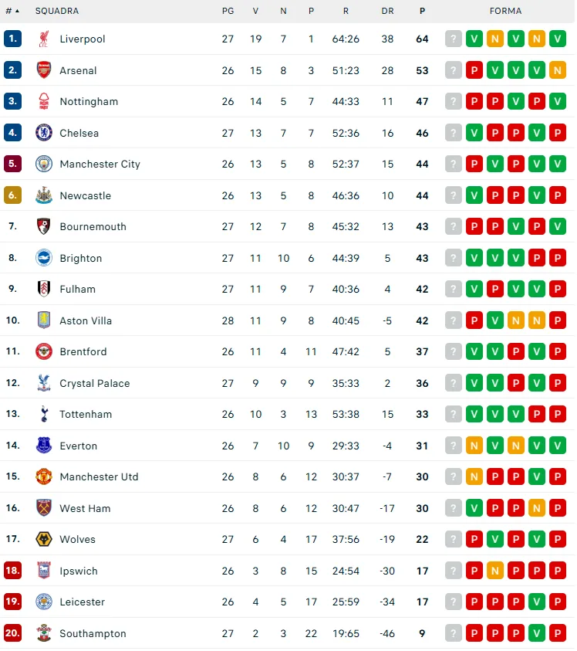Click the Wolves club crest icon

pos(44,540)
